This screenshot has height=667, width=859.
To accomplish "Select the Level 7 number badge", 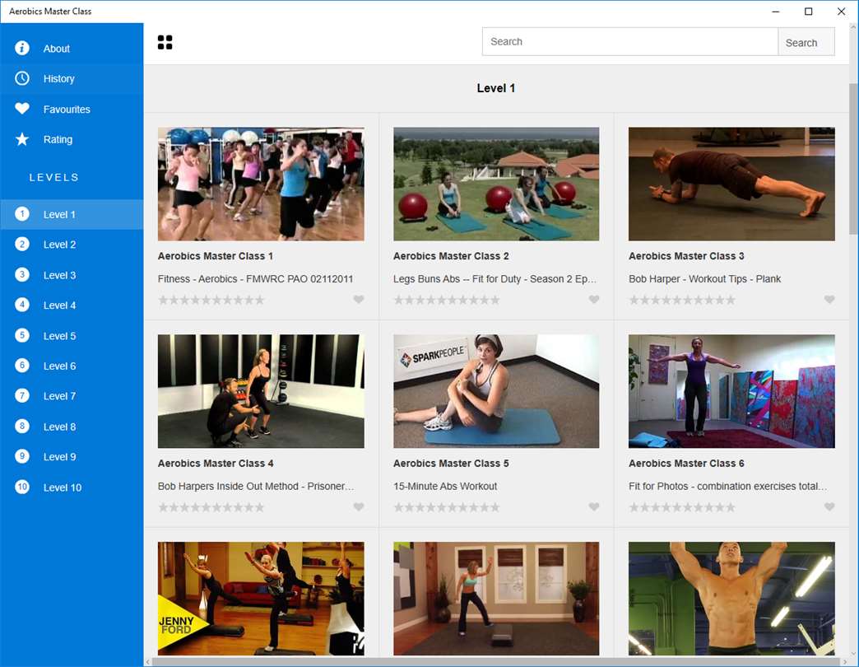I will point(22,395).
